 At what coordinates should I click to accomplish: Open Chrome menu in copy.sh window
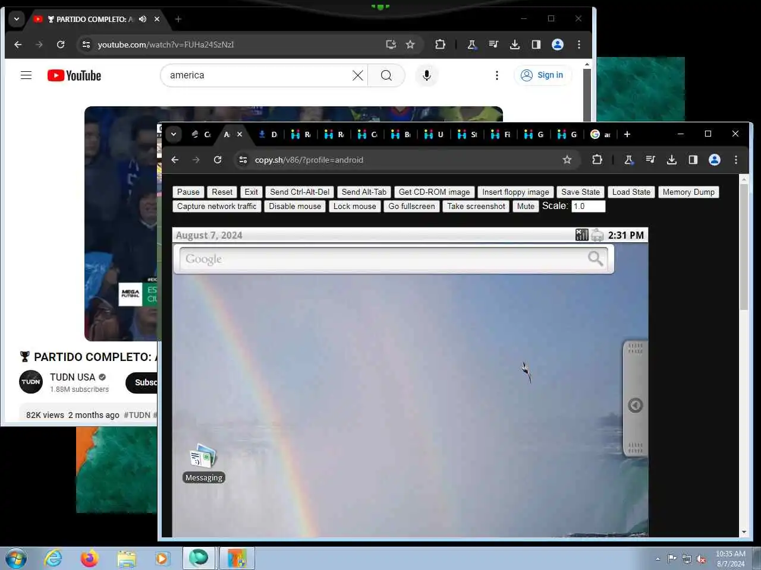coord(736,160)
